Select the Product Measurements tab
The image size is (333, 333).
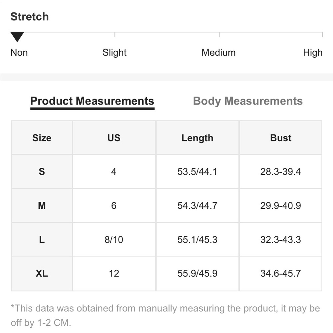coord(92,101)
